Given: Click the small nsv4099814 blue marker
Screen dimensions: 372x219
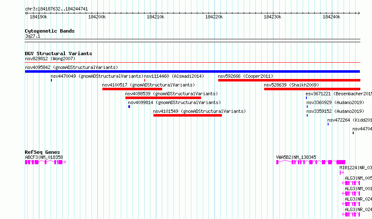Looking at the screenshot, I should coord(129,107).
